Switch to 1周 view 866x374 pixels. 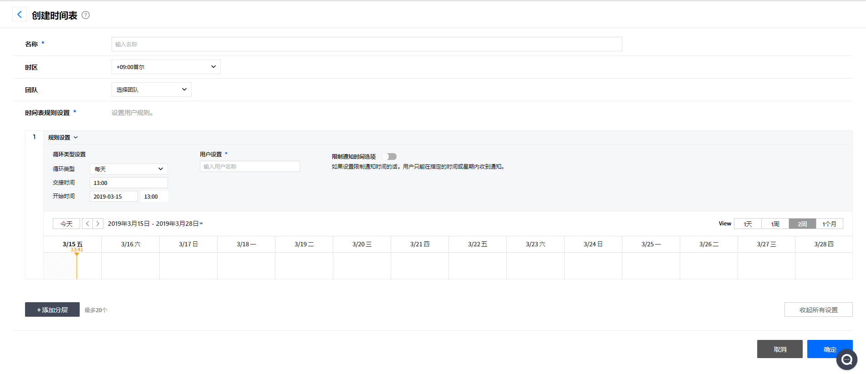pos(775,224)
